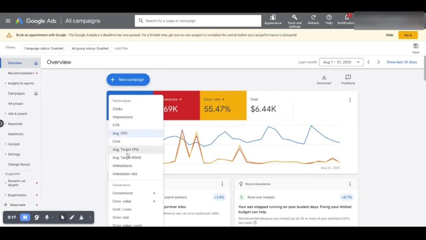Select the recorder cursor pointer tool
Screen dimensions: 426x240
click(x=63, y=217)
